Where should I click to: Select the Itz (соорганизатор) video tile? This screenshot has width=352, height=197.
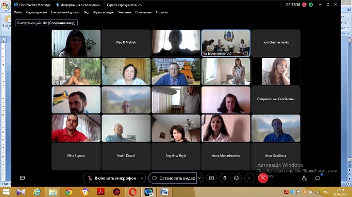(x=226, y=43)
